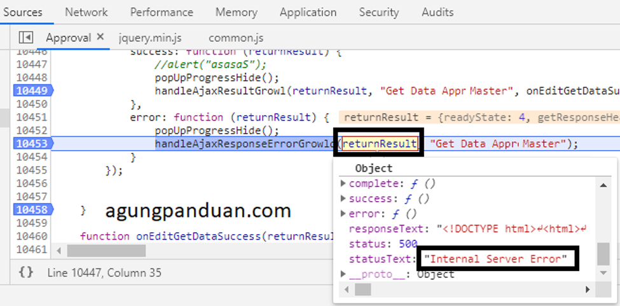620x306 pixels.
Task: Click line number 10451 in gutter
Action: [31, 117]
